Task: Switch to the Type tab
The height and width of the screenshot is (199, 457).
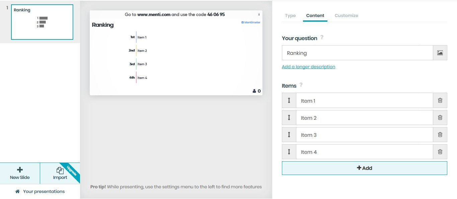Action: tap(290, 15)
